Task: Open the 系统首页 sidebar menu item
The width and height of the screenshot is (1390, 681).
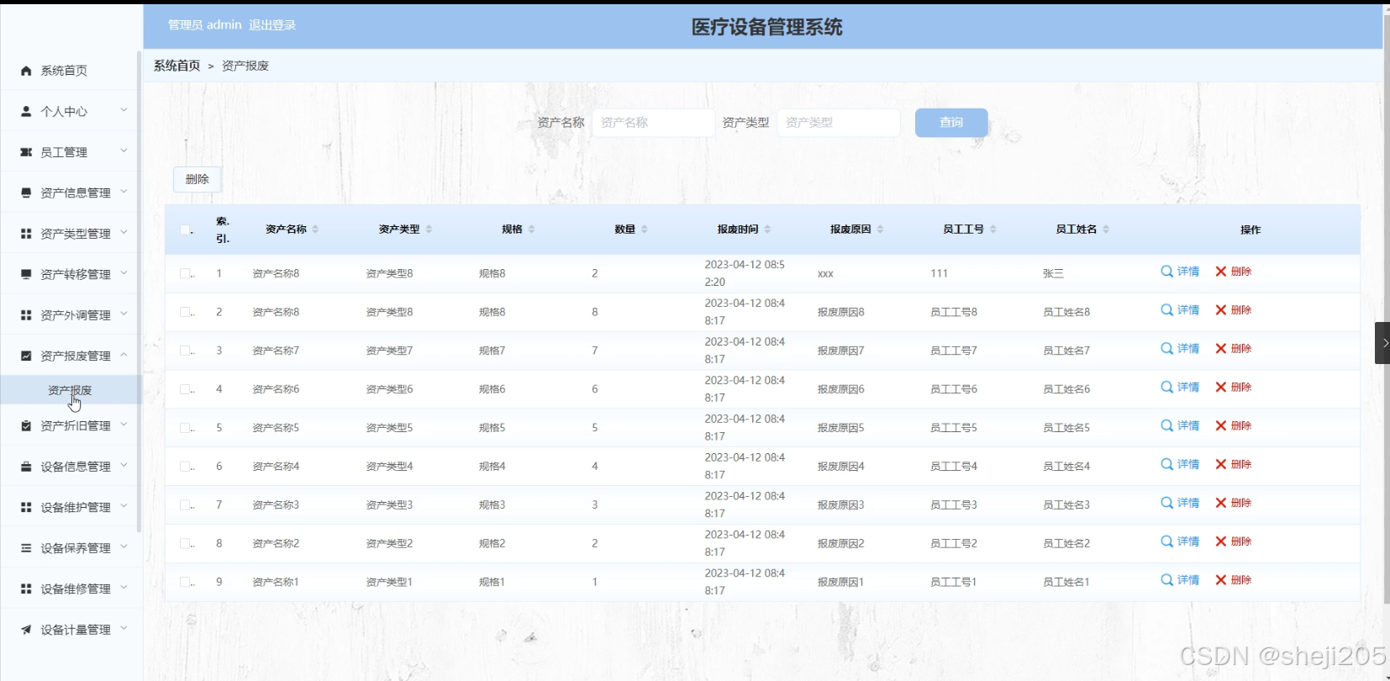Action: point(70,71)
